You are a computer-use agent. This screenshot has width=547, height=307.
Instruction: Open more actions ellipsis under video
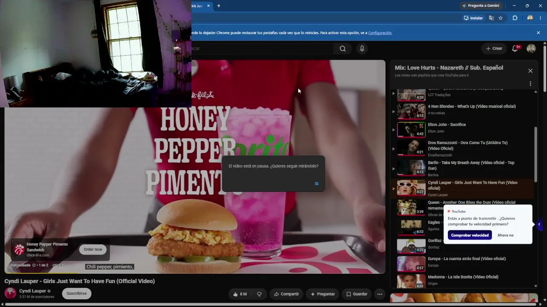tap(379, 294)
